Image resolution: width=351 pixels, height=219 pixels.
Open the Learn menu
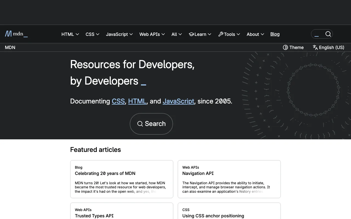pos(200,34)
